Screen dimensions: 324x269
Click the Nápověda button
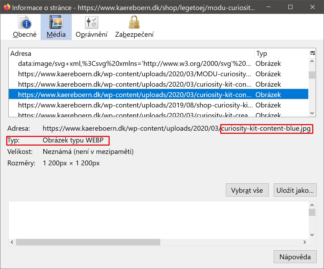[295, 257]
